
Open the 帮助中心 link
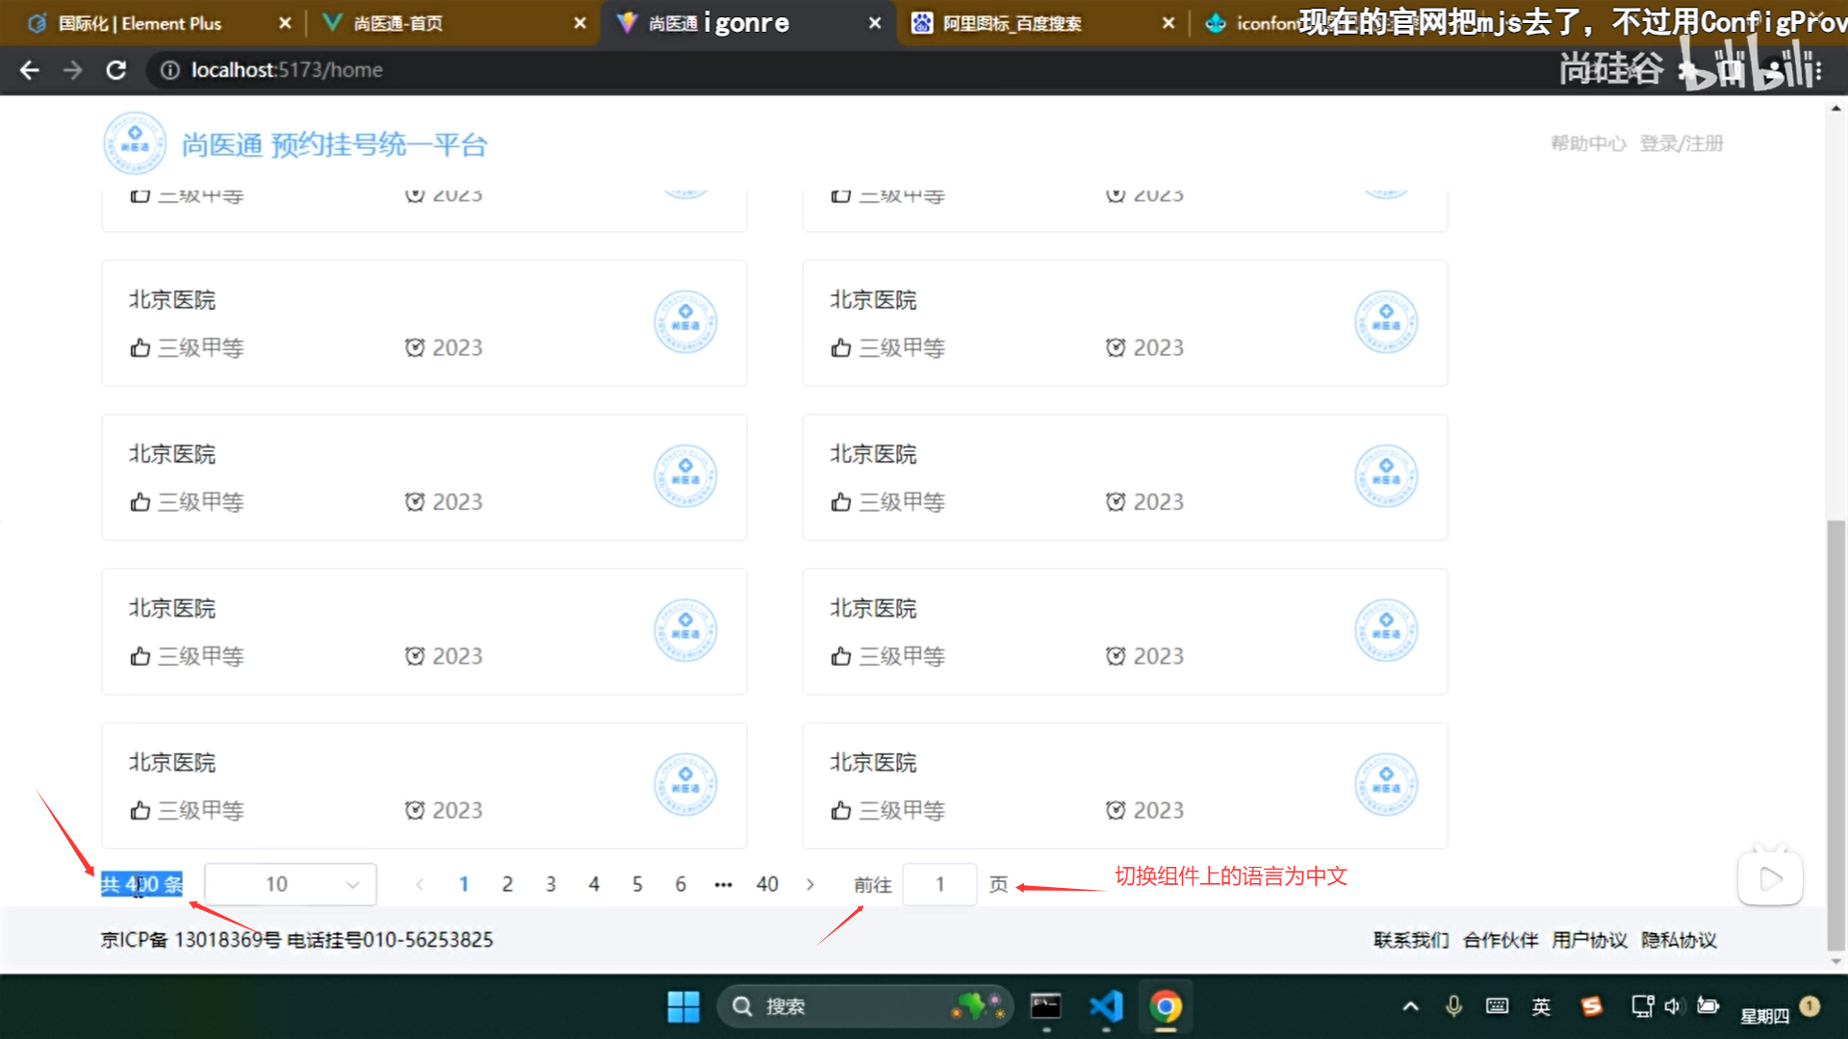pos(1587,142)
